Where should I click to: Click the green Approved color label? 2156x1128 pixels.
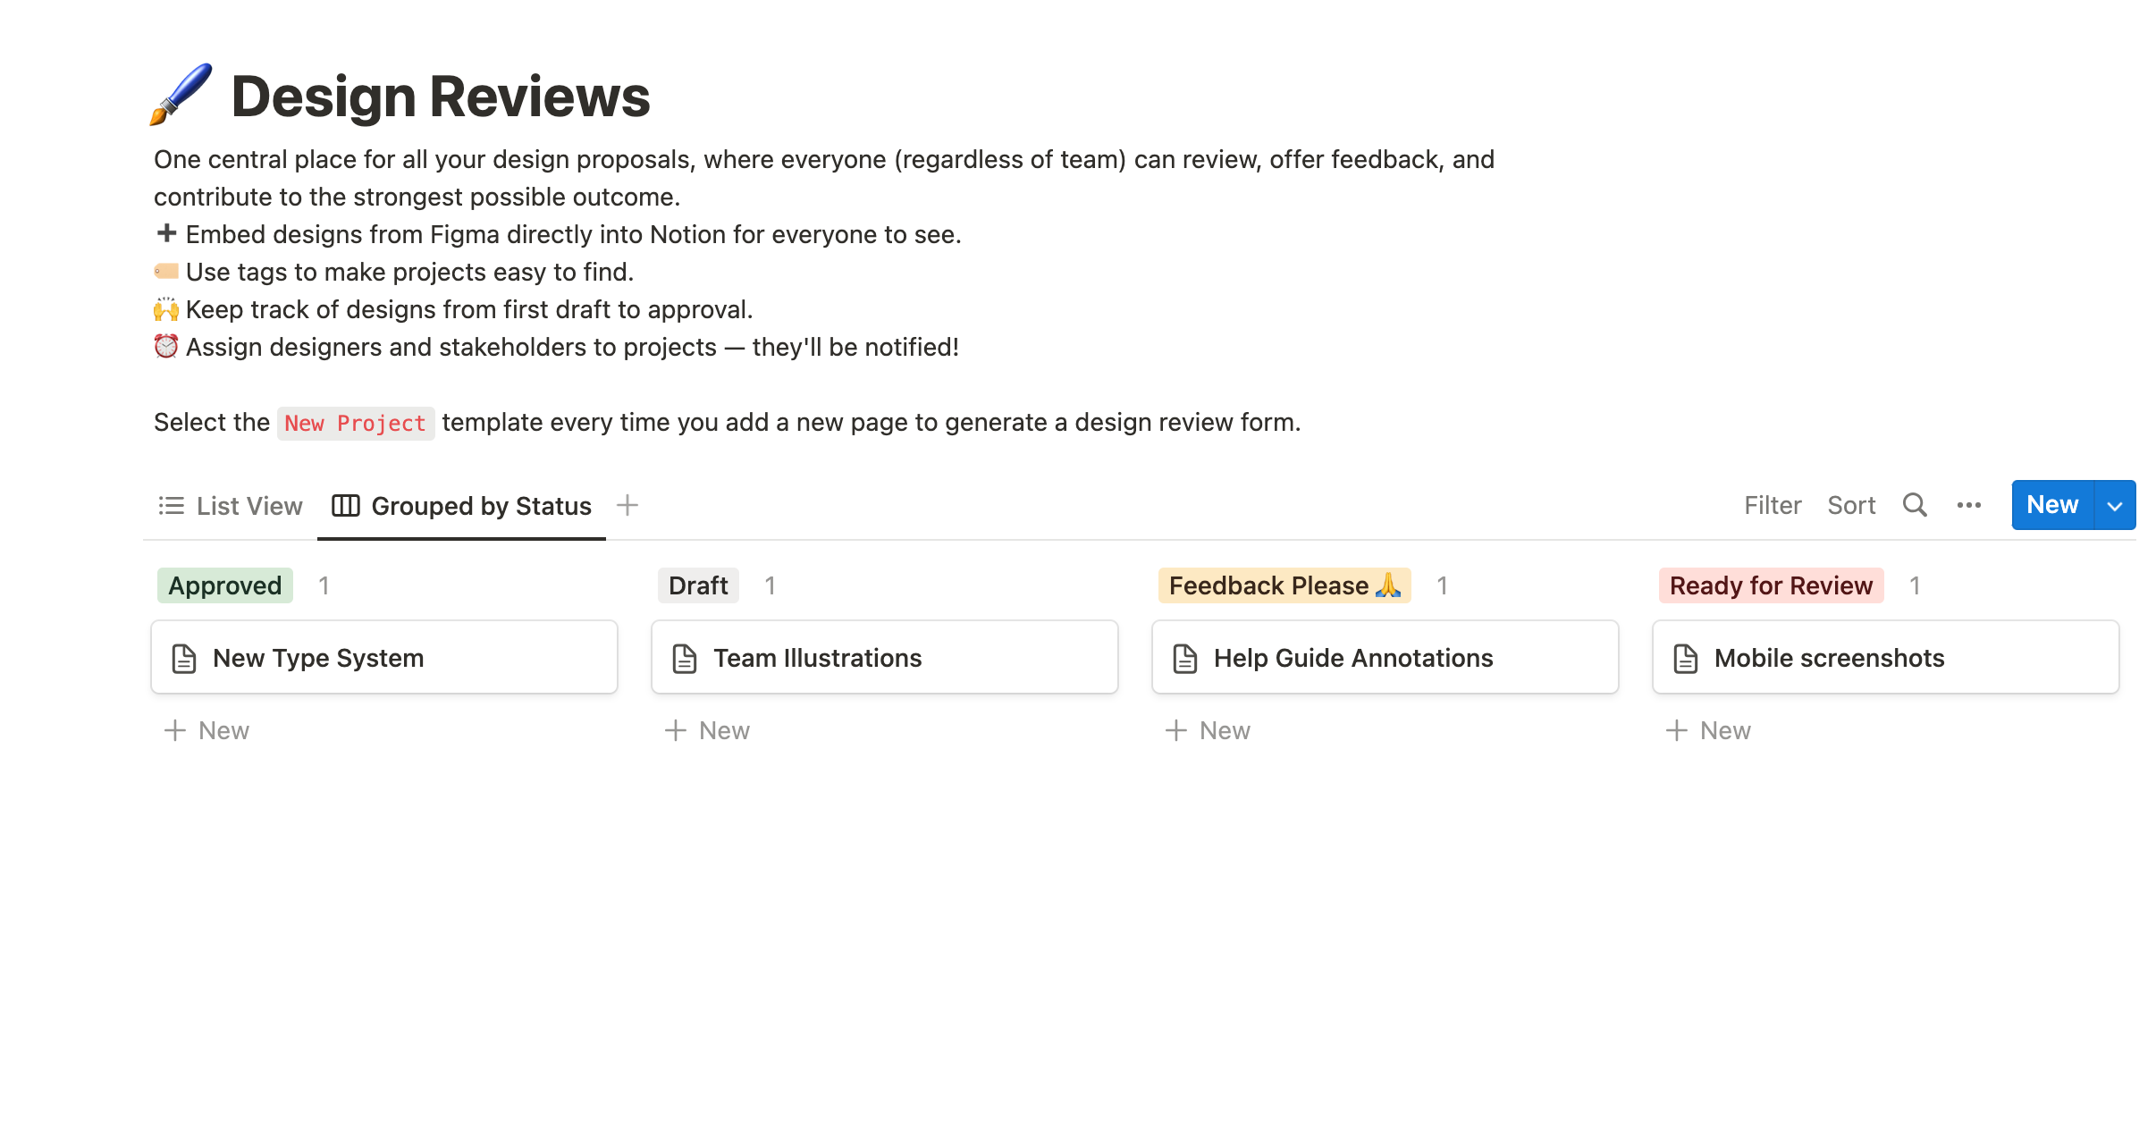224,585
